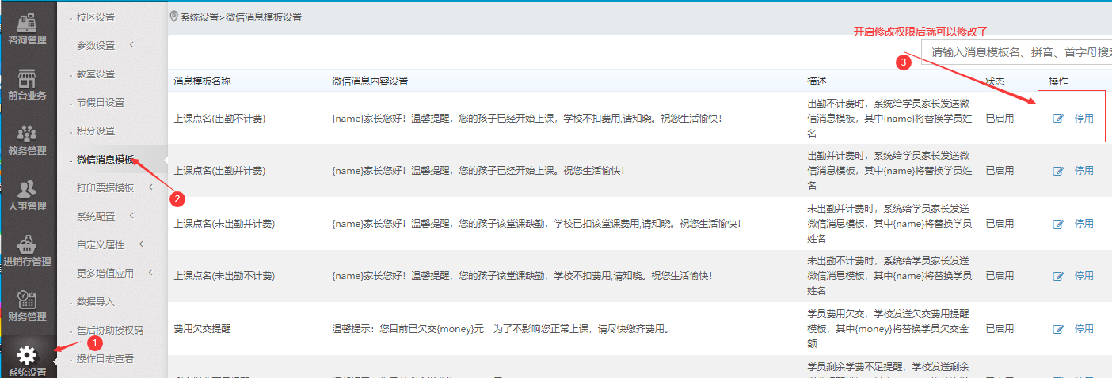Disable the 上课点名(出勤并计费) template
This screenshot has height=378, width=1112.
click(1084, 171)
